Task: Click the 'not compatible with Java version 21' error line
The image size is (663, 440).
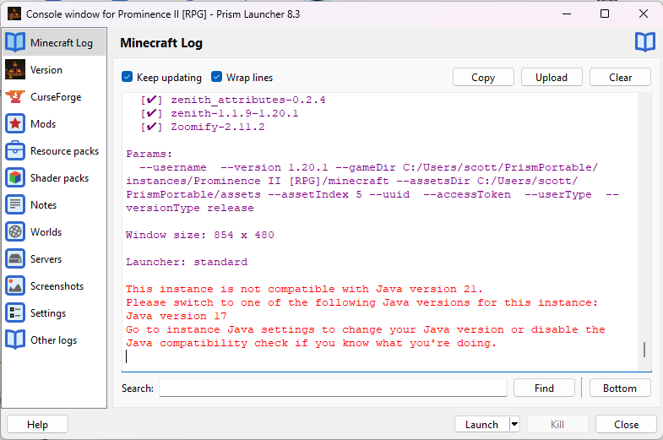Action: [304, 289]
